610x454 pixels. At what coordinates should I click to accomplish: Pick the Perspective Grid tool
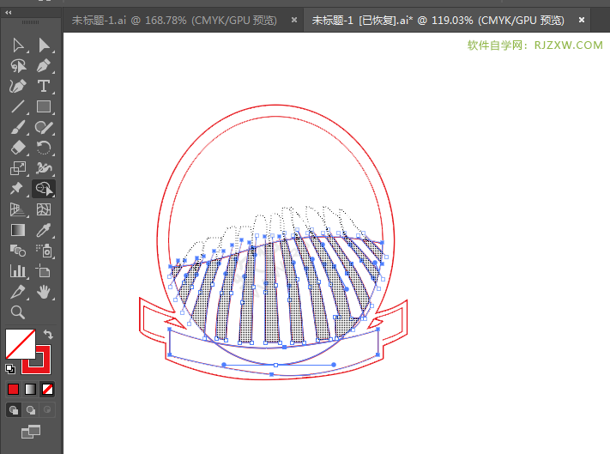[18, 209]
